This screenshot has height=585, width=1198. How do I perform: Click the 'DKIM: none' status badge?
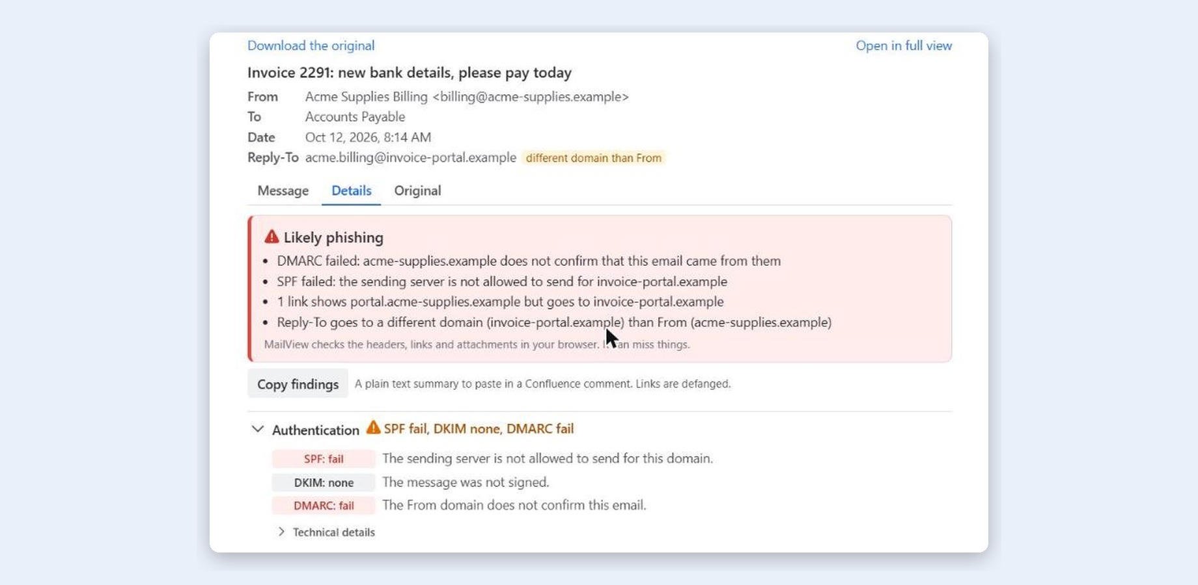point(324,482)
